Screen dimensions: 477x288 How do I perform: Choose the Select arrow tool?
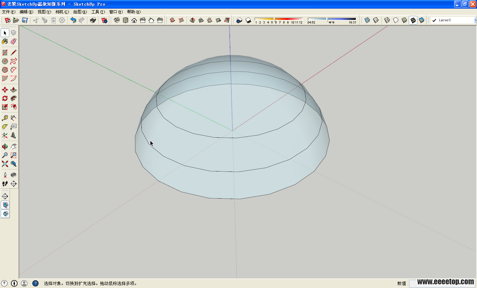[5, 33]
